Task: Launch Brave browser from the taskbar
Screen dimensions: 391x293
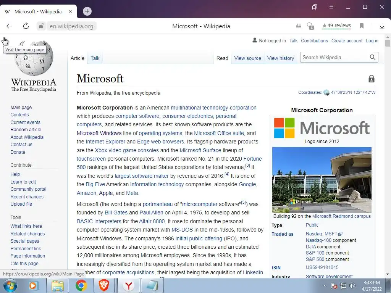Action: click(x=104, y=285)
